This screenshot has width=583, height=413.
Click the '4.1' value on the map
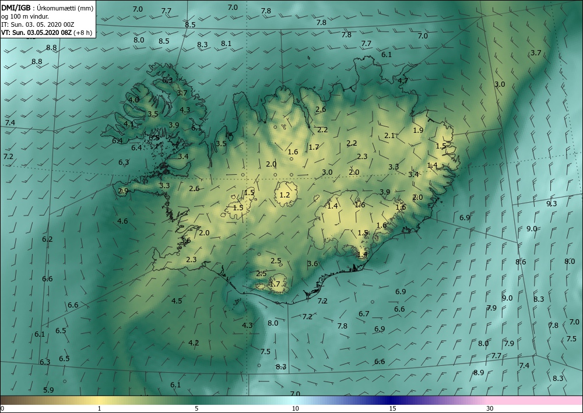(129, 124)
